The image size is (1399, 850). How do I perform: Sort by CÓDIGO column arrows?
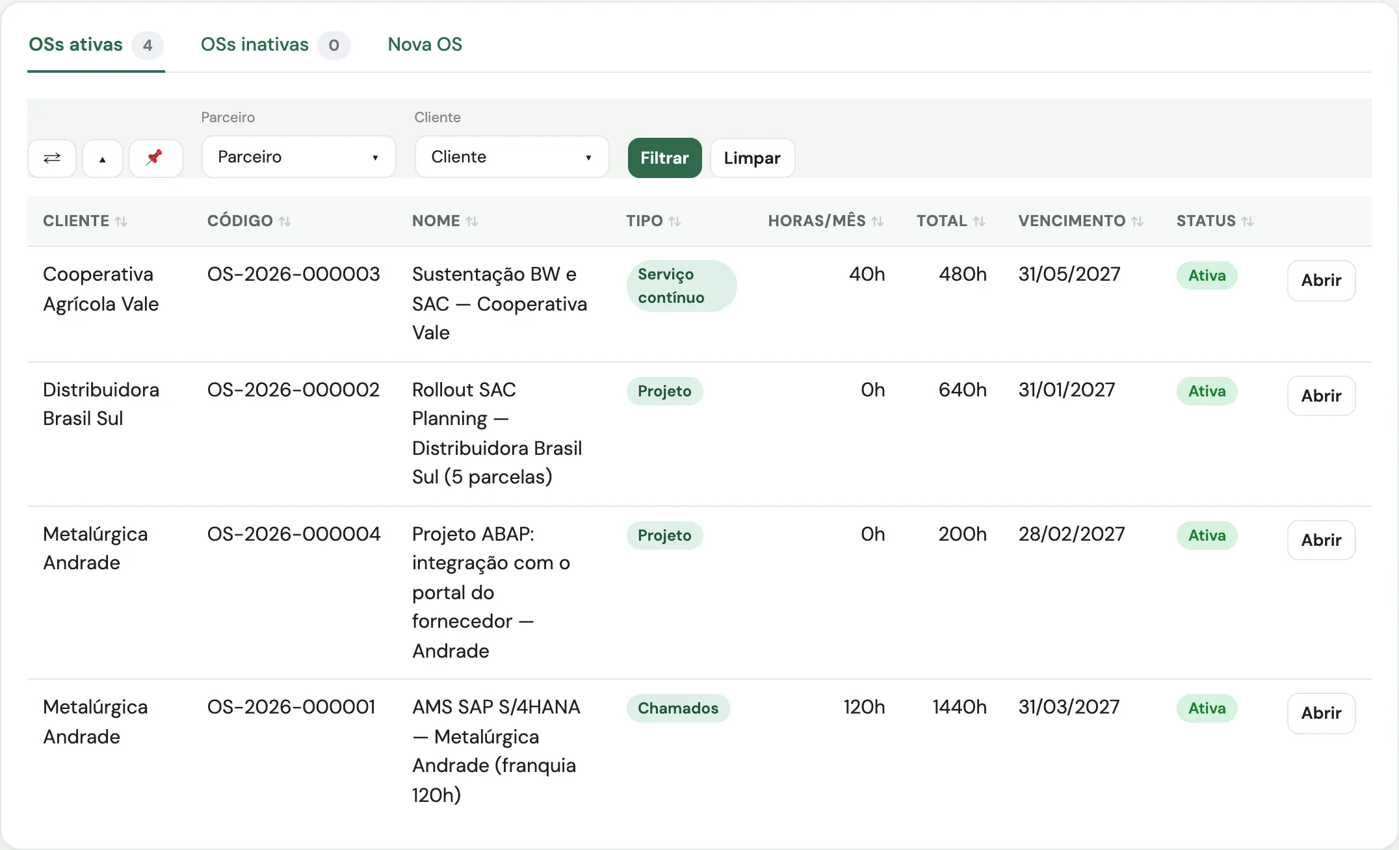click(285, 222)
